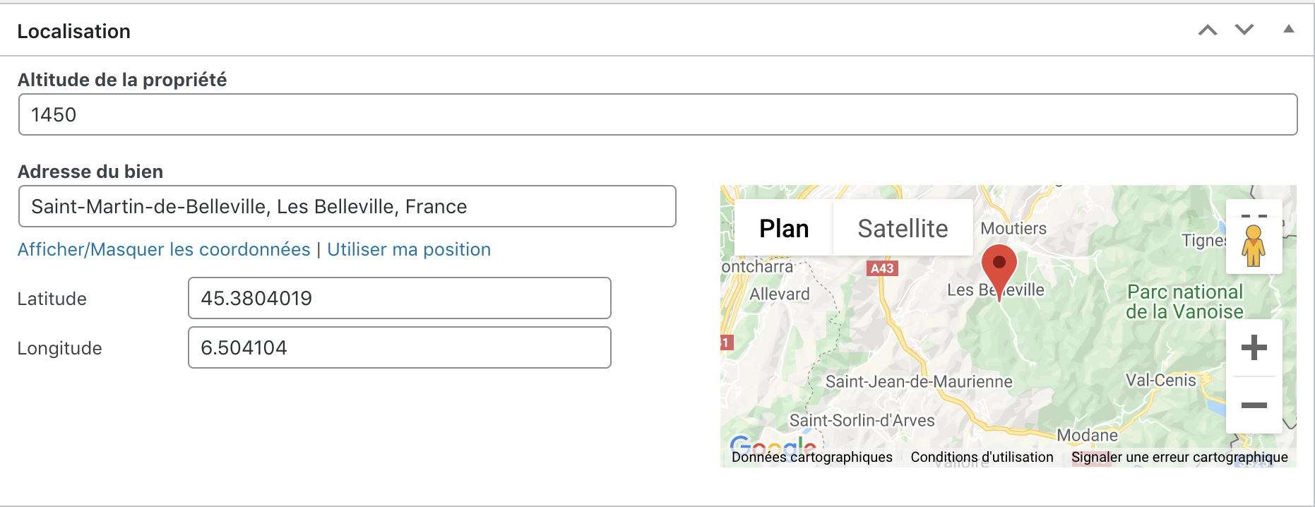Zoom in the map with plus button

point(1254,347)
